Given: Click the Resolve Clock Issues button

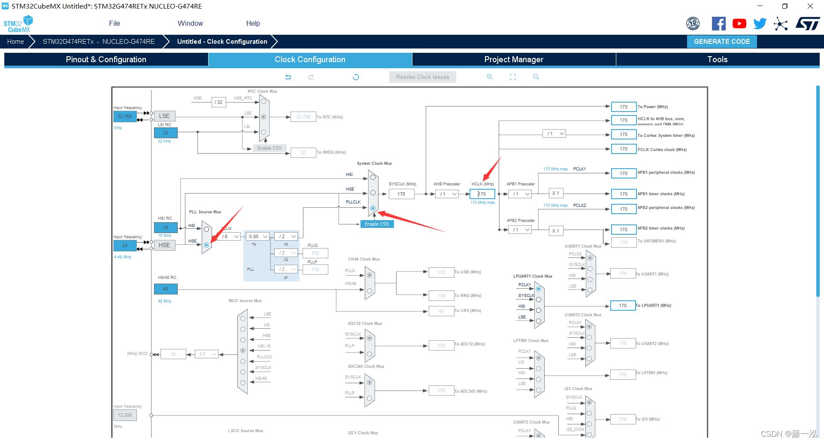Looking at the screenshot, I should point(423,77).
